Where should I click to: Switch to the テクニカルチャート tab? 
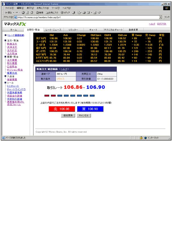[x=113, y=30]
